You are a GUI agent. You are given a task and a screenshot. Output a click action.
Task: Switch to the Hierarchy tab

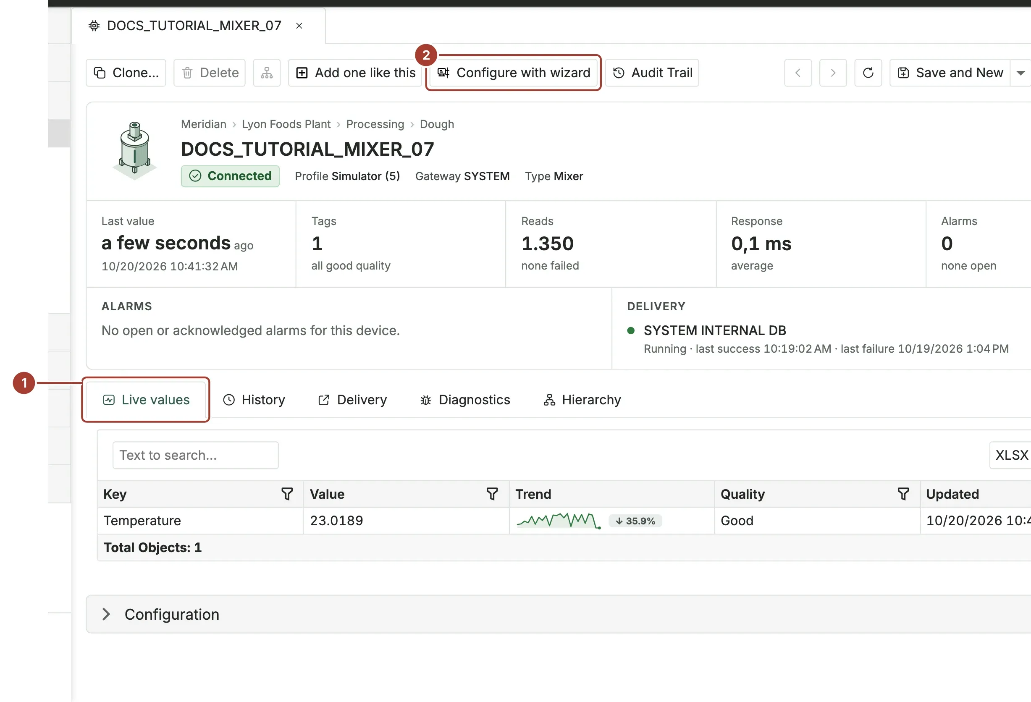(x=582, y=400)
